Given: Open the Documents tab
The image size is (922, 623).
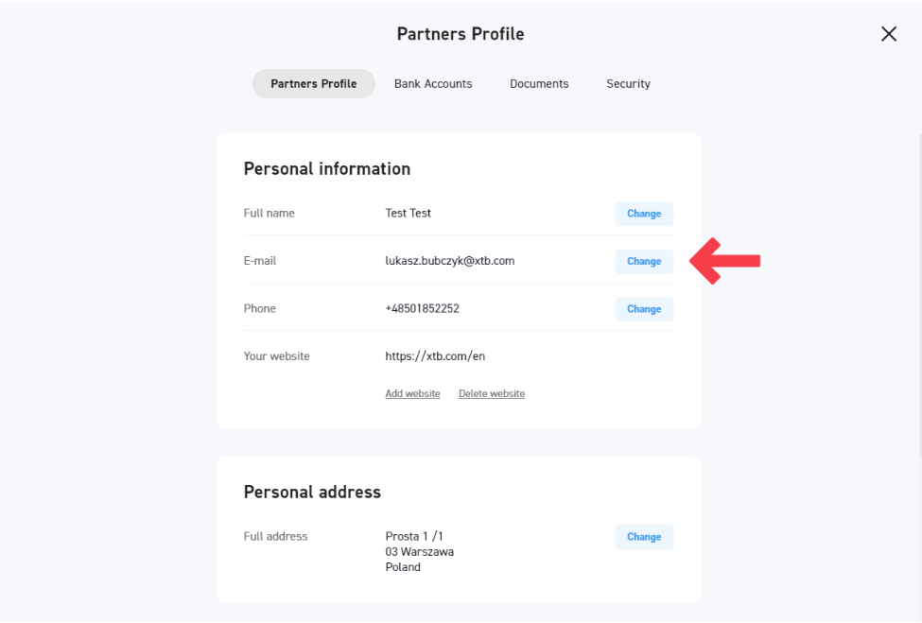Looking at the screenshot, I should tap(539, 84).
